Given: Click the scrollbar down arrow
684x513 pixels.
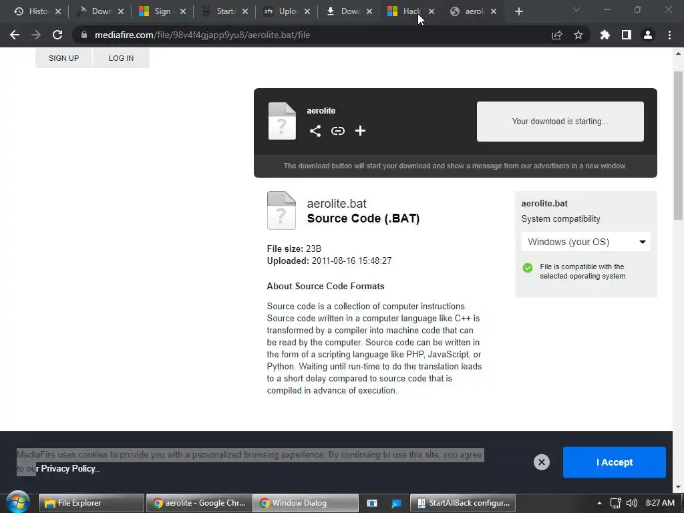Looking at the screenshot, I should point(678,487).
